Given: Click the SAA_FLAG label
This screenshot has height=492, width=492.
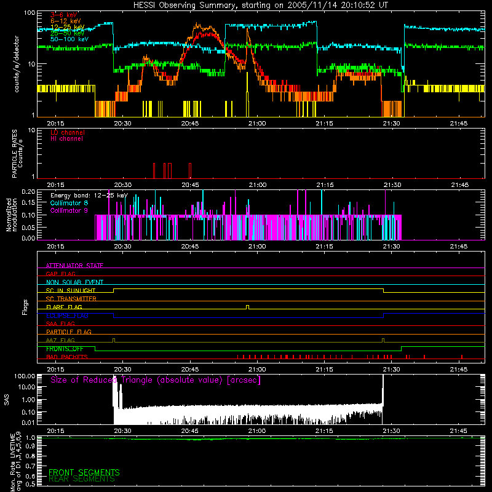Looking at the screenshot, I should tap(60, 323).
